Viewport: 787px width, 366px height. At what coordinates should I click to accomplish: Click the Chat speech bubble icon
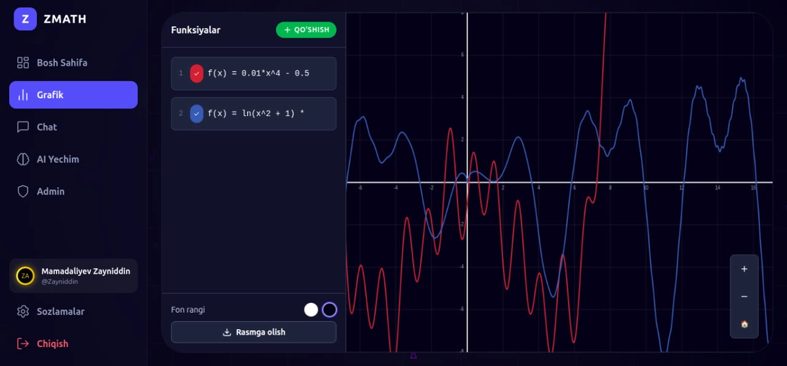pos(23,127)
